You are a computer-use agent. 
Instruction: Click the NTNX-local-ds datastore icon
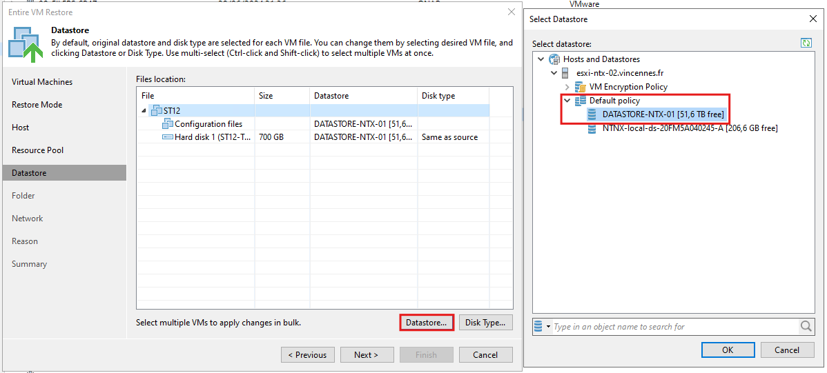pos(592,128)
